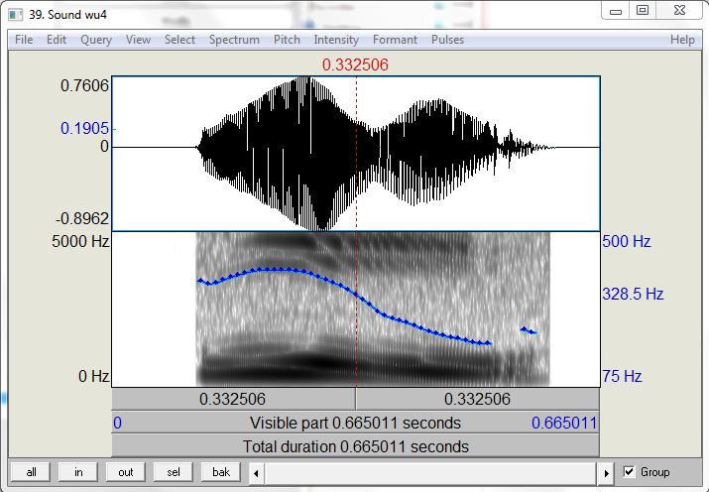Click the 500 Hz pitch ceiling label
Screen dimensions: 709x492
(627, 241)
